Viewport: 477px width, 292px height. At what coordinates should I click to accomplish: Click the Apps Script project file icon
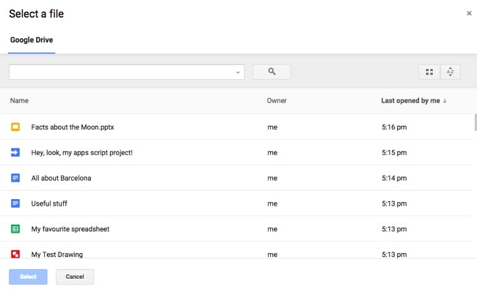(x=15, y=152)
